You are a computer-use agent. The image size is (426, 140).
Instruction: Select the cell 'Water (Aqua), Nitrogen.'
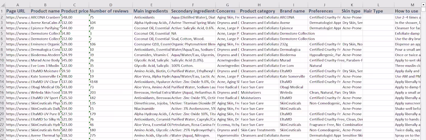(x=193, y=135)
